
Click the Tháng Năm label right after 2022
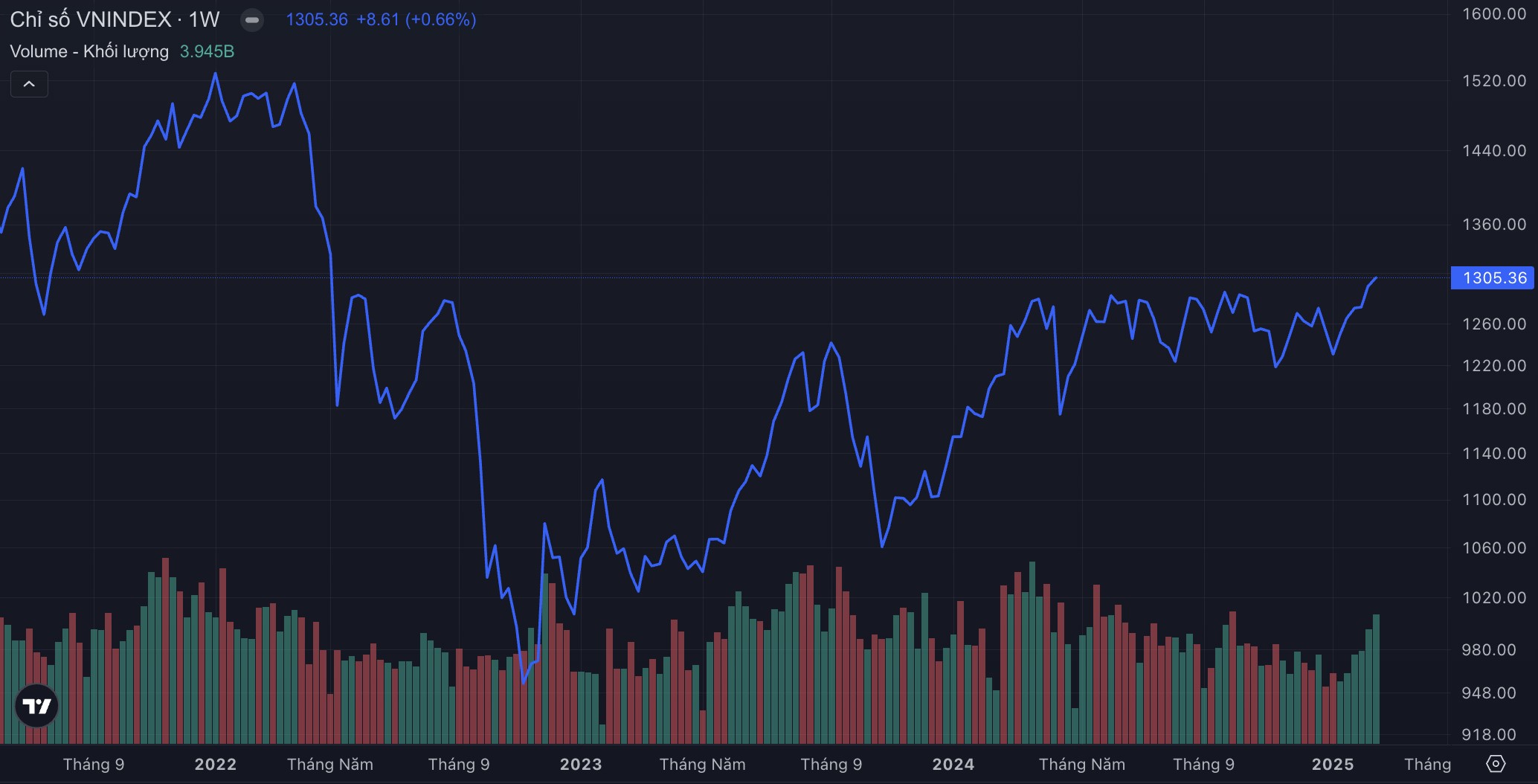[x=330, y=765]
